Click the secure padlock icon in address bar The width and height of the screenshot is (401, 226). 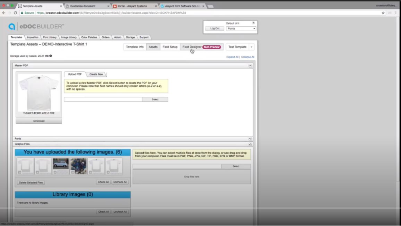(22, 13)
